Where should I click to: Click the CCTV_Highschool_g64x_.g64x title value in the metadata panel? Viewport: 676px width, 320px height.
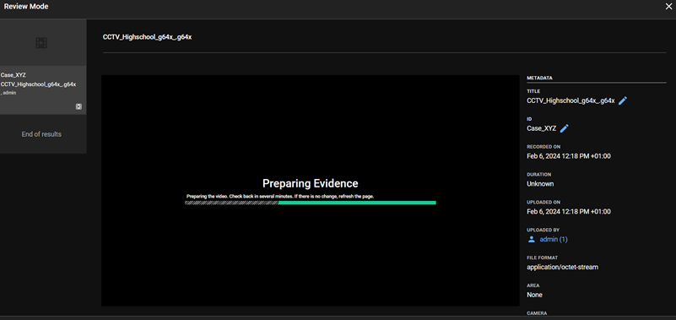pos(571,100)
